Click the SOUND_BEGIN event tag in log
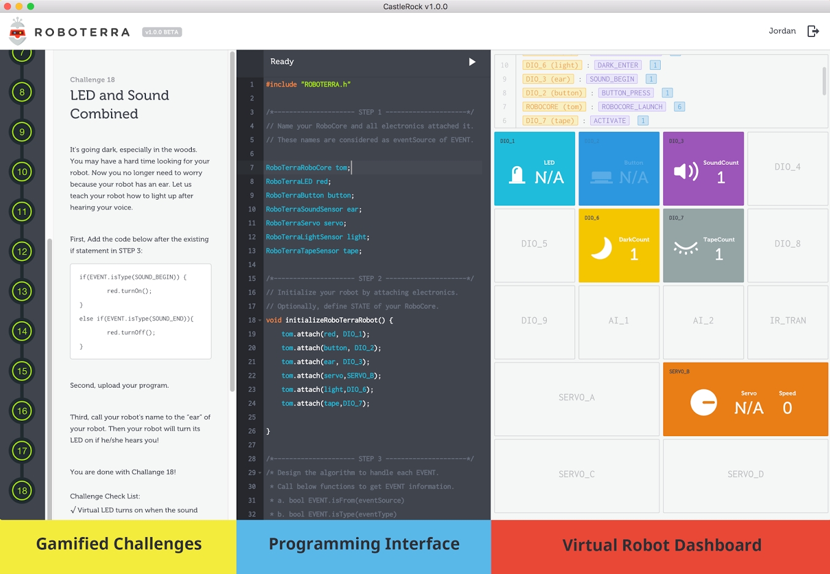830x574 pixels. tap(612, 79)
